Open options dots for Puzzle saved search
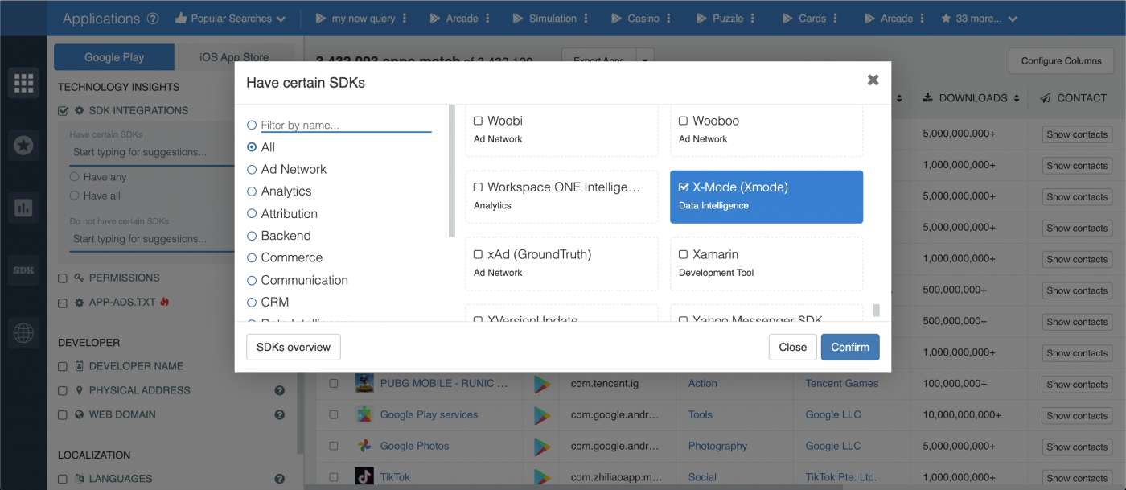This screenshot has width=1126, height=490. click(752, 19)
